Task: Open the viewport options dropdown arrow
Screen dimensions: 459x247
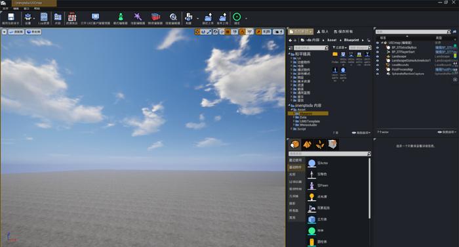Action: (5, 32)
